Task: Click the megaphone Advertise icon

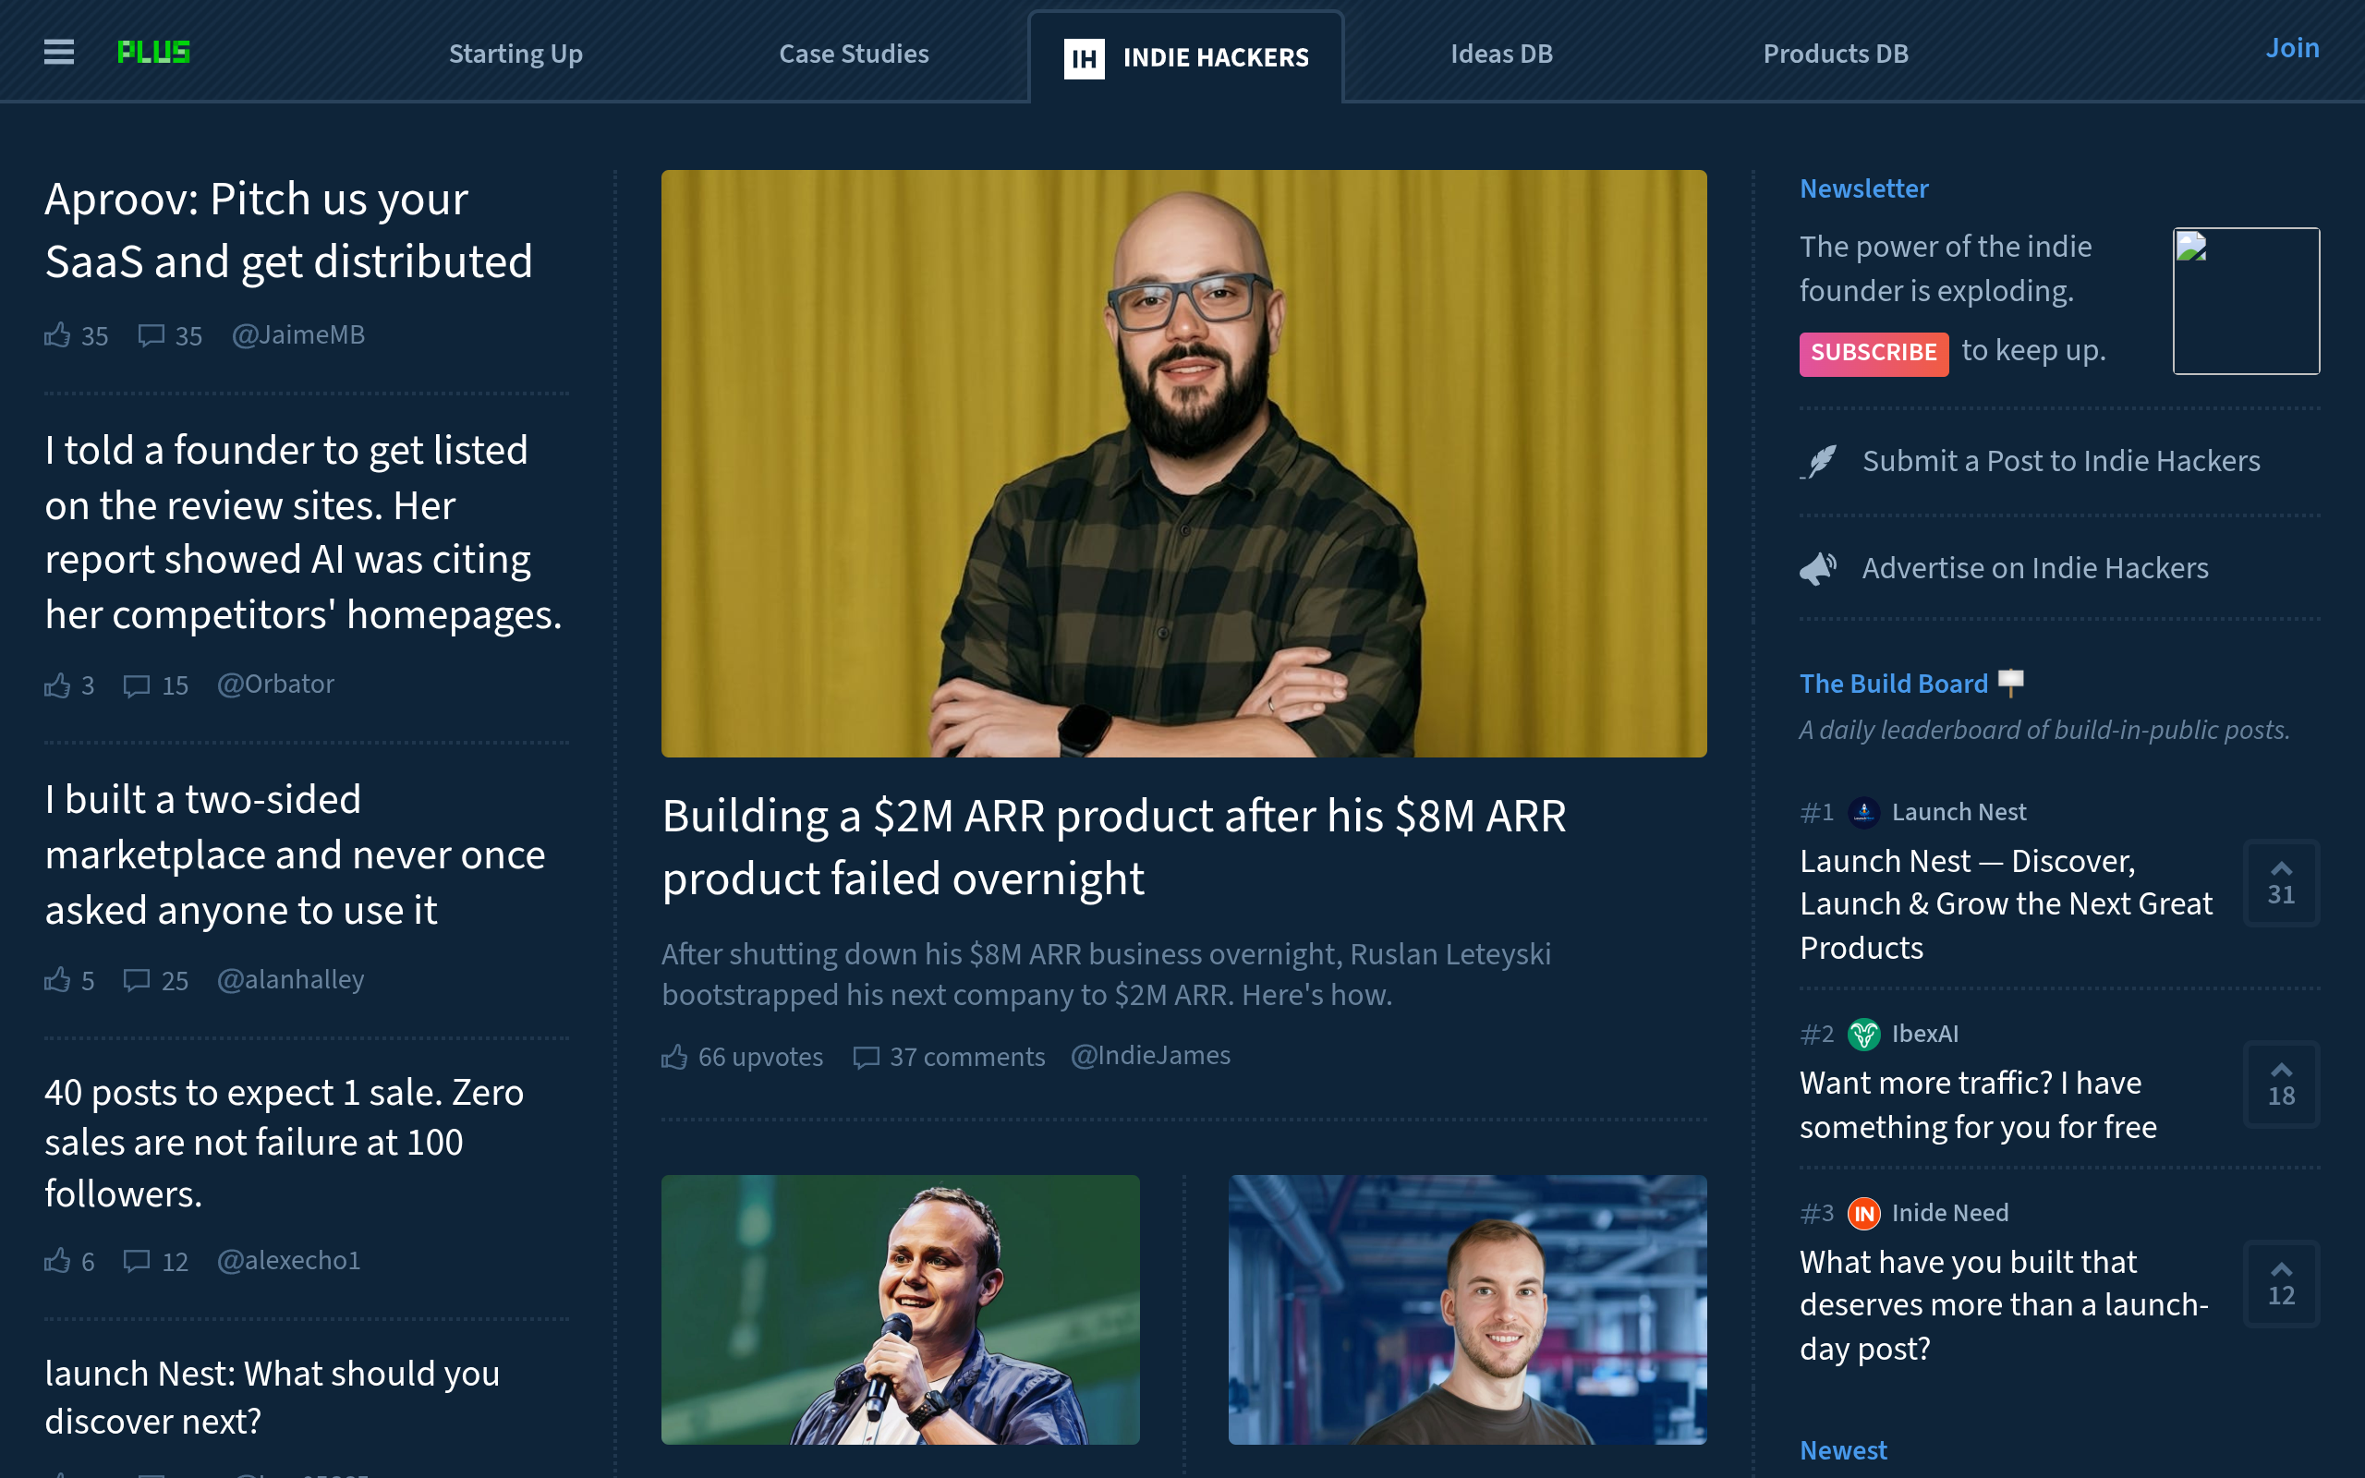Action: (x=1819, y=568)
